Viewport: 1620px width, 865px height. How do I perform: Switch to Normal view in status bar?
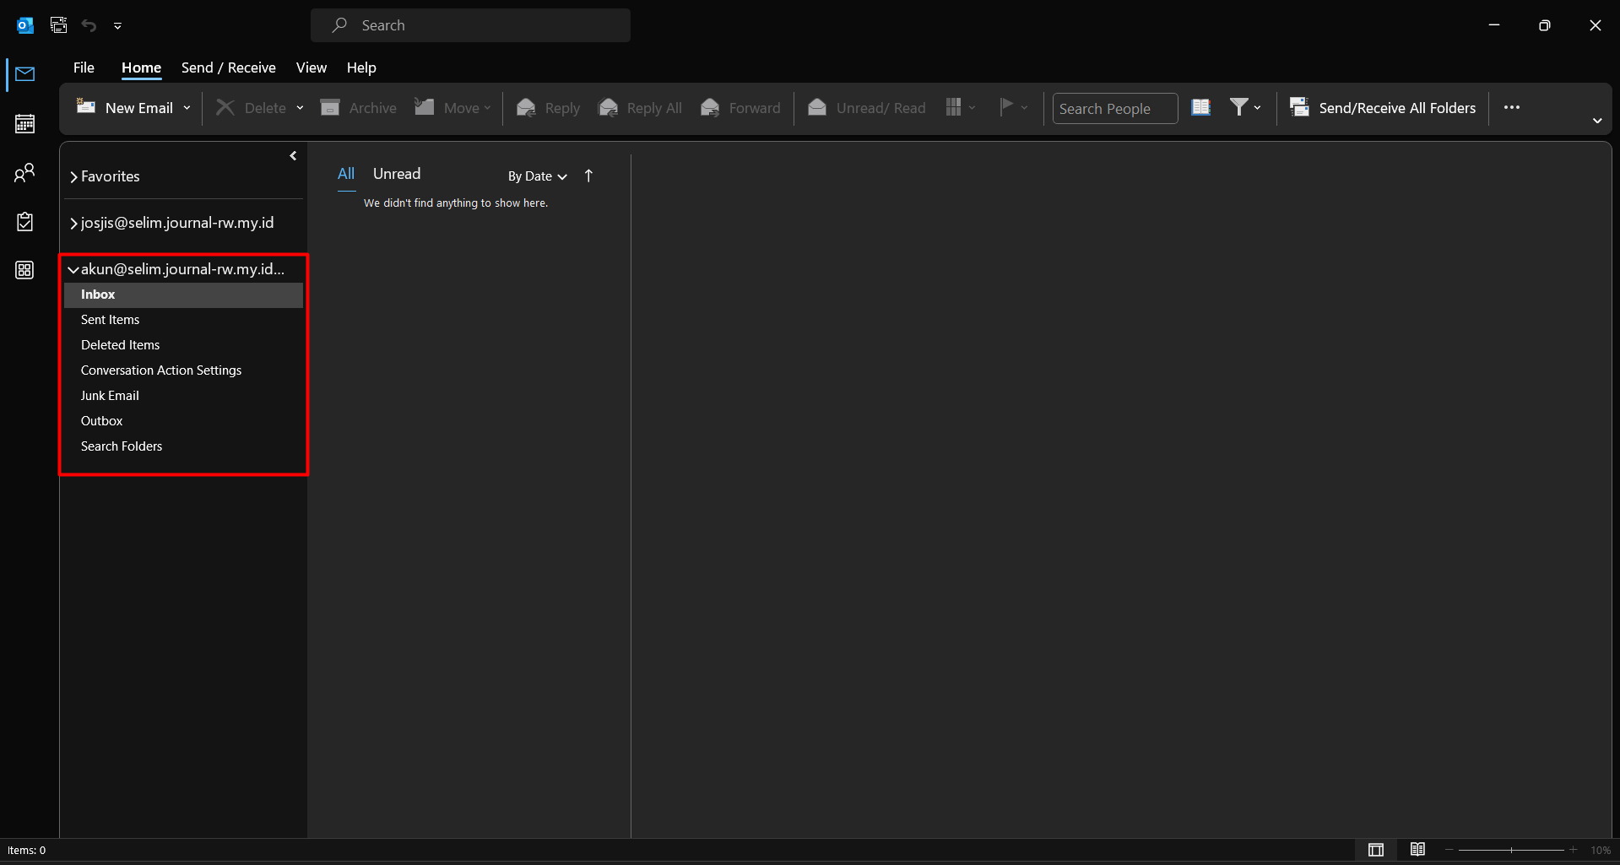point(1376,850)
